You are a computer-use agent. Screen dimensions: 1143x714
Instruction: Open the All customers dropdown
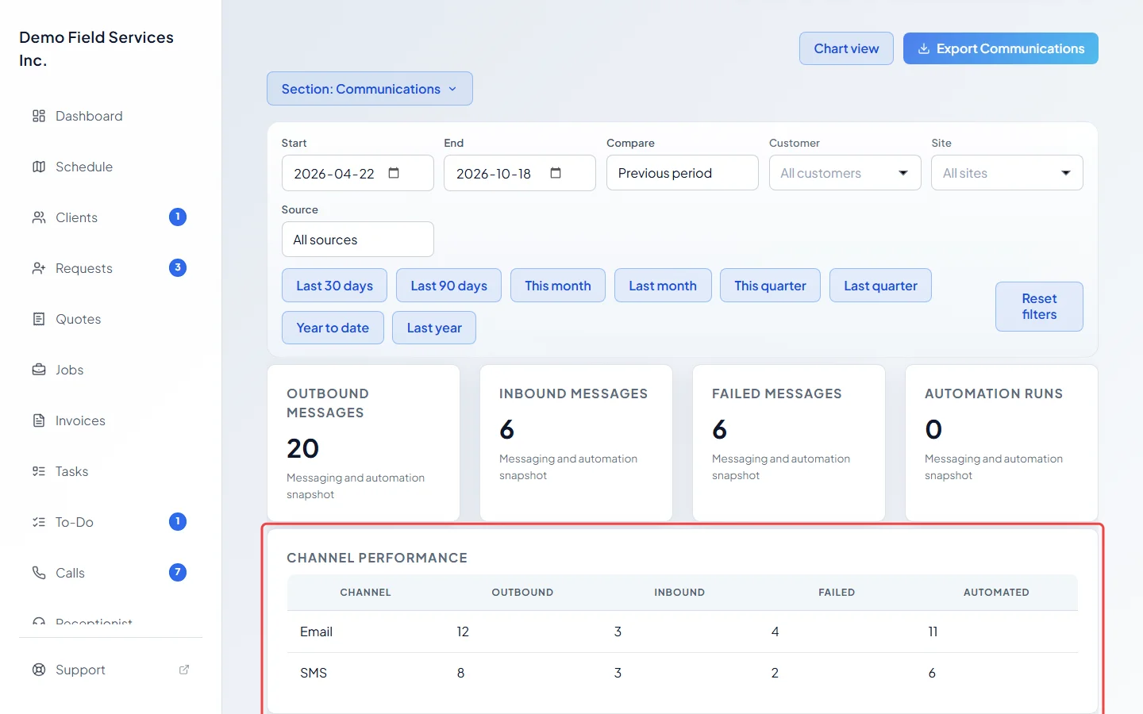tap(845, 173)
